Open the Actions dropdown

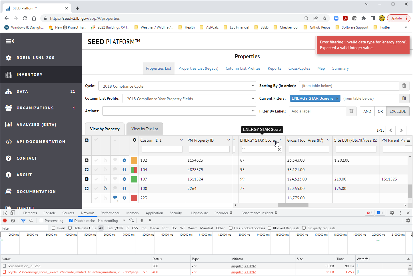[x=179, y=111]
